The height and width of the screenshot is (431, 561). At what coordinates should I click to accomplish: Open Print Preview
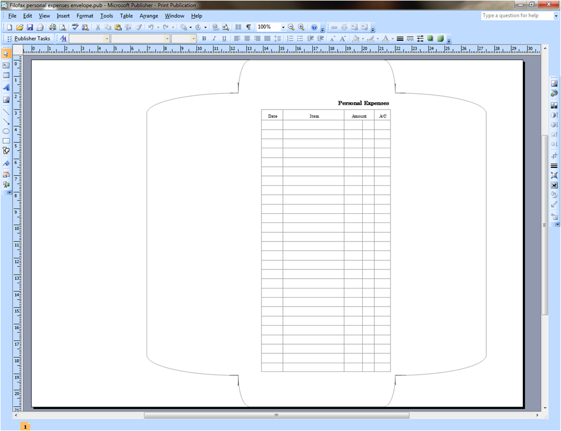click(x=63, y=27)
